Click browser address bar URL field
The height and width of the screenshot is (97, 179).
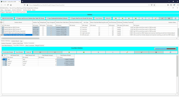coord(88,5)
